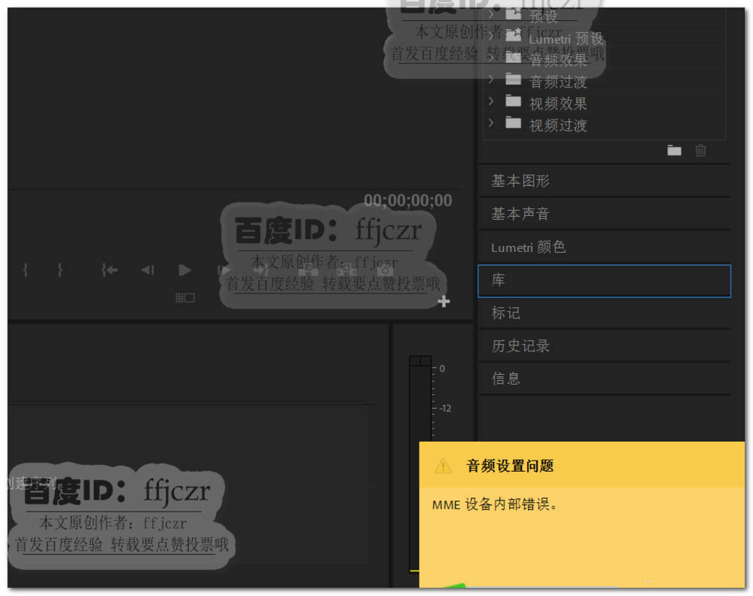Click the comparison view icon below Play
Viewport: 753px width, 596px height.
[x=185, y=298]
